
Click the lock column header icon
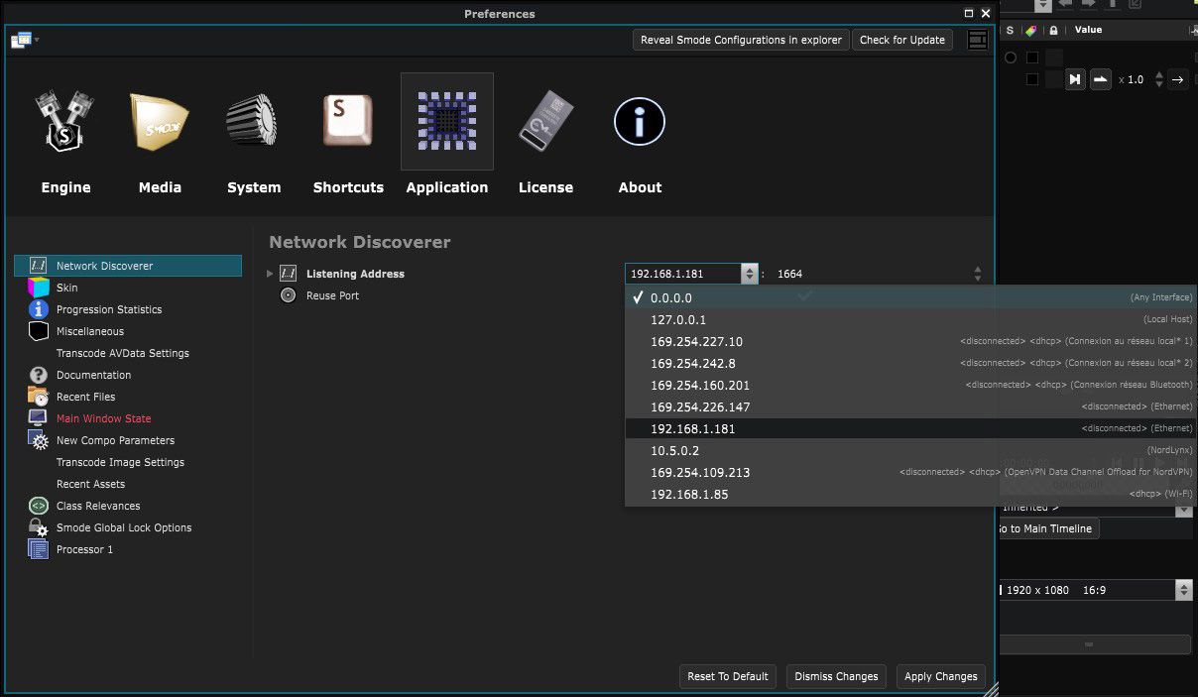[1053, 31]
